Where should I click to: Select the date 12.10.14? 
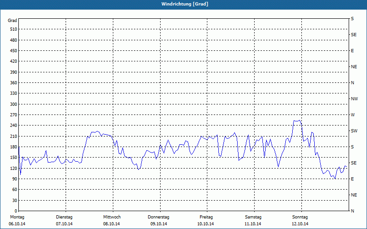click(x=300, y=224)
